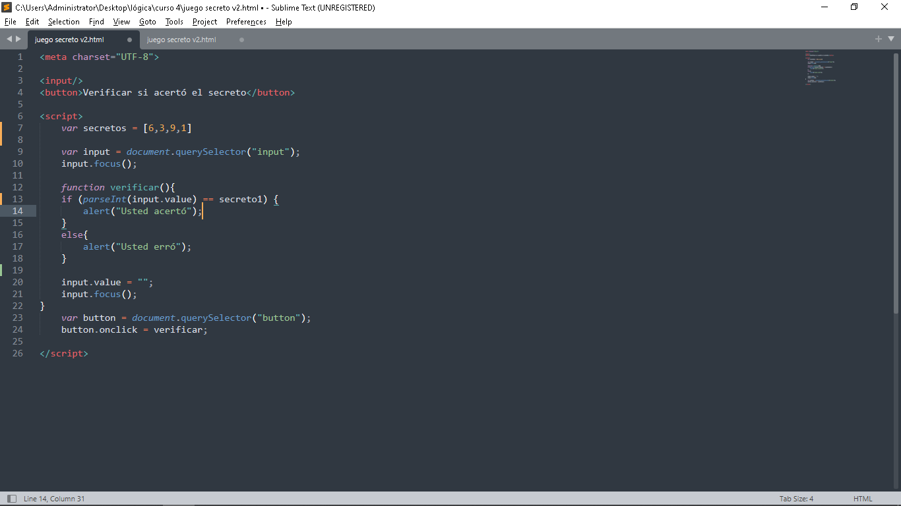Viewport: 901px width, 506px height.
Task: Open the tab list dropdown arrow
Action: click(891, 39)
